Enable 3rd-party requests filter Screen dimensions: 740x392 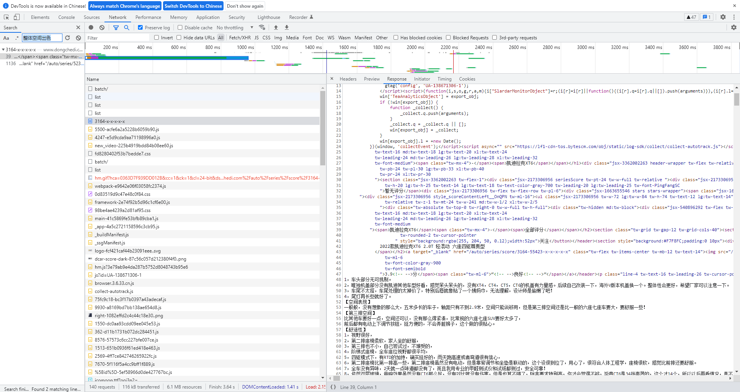tap(494, 37)
